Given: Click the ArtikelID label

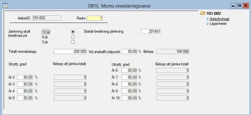Looking at the screenshot, I should [24, 18].
